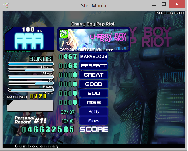Screen dimensions: 188x151
Task: Click the 0467 marvelous count
Action: pyautogui.click(x=68, y=57)
